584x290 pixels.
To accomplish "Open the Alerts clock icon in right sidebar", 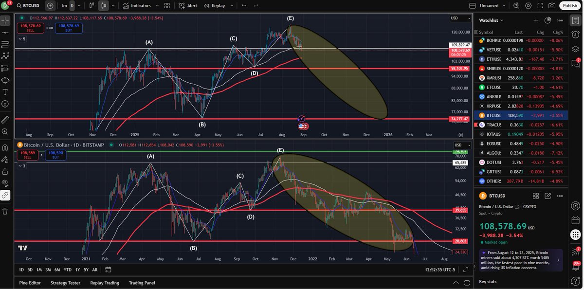I will click(x=575, y=35).
